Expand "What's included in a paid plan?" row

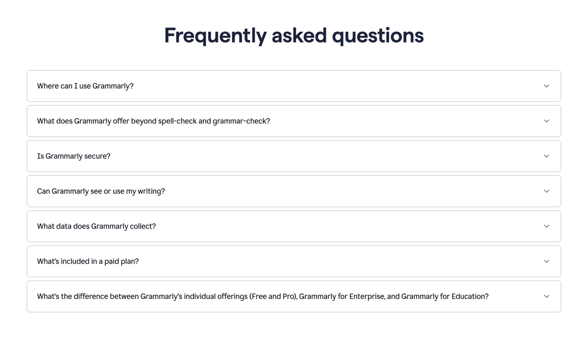click(294, 261)
